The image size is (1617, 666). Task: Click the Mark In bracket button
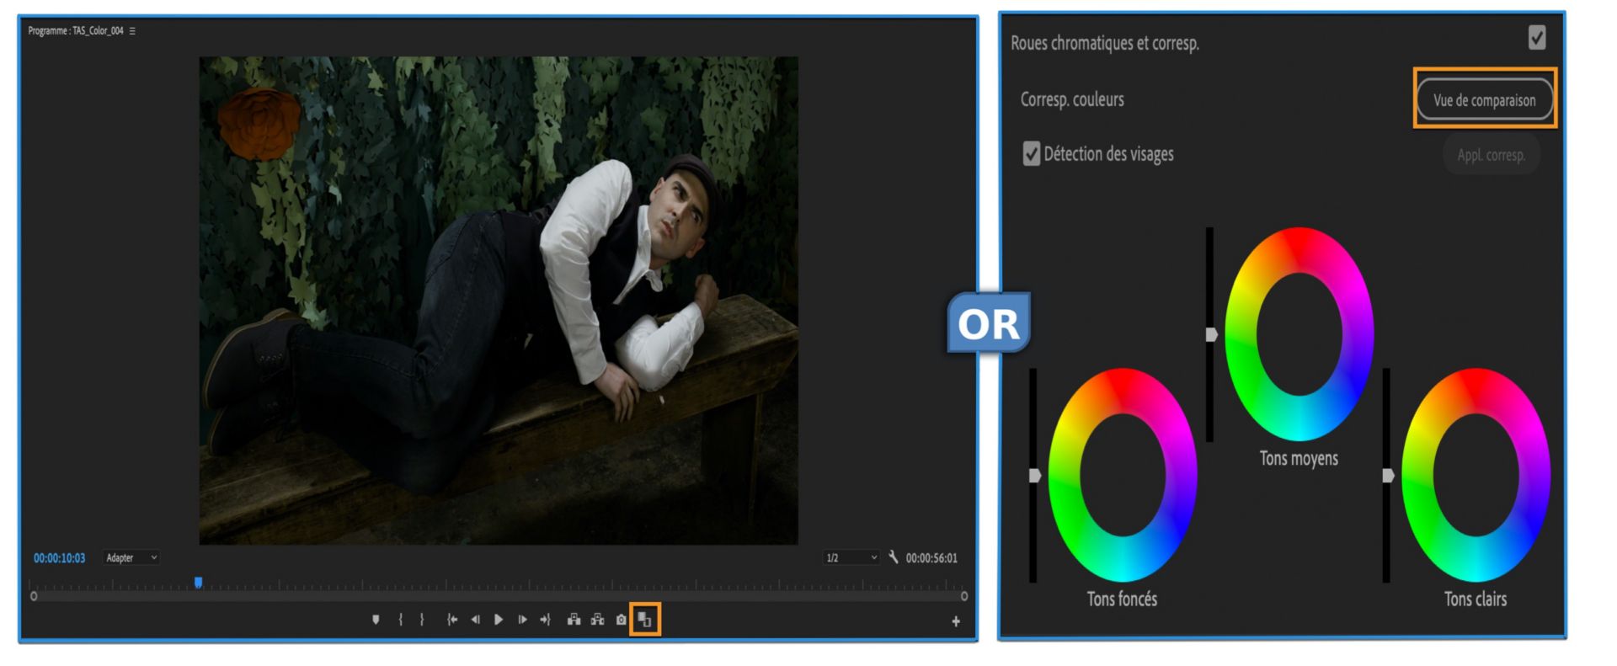click(400, 620)
